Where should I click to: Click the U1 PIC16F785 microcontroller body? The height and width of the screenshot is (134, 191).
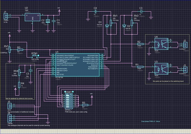click(x=77, y=66)
